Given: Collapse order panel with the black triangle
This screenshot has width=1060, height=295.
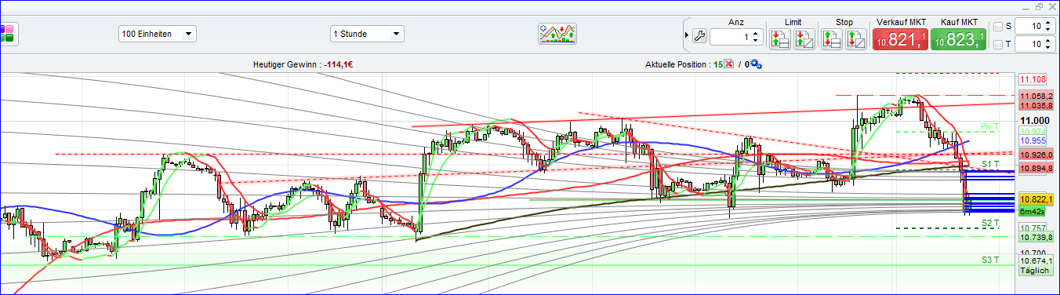Looking at the screenshot, I should [688, 35].
